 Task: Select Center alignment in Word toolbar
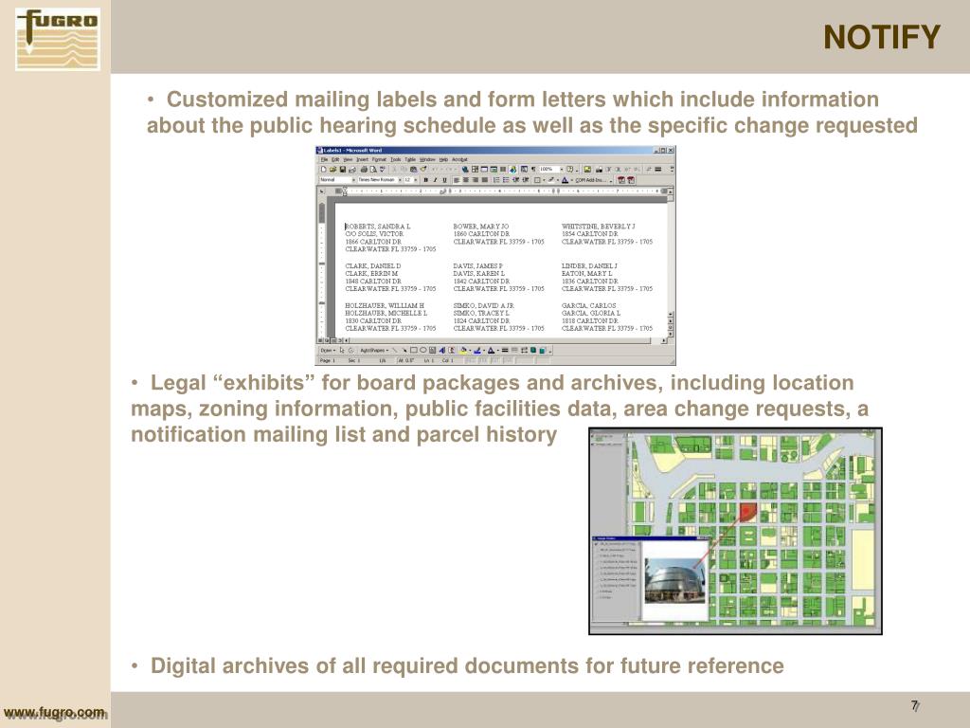coord(466,179)
